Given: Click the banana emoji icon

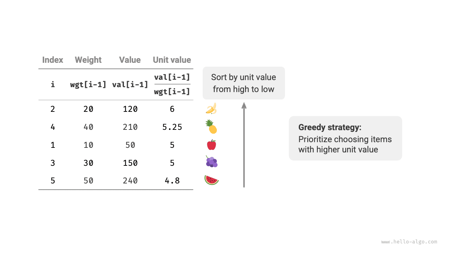Looking at the screenshot, I should (211, 109).
